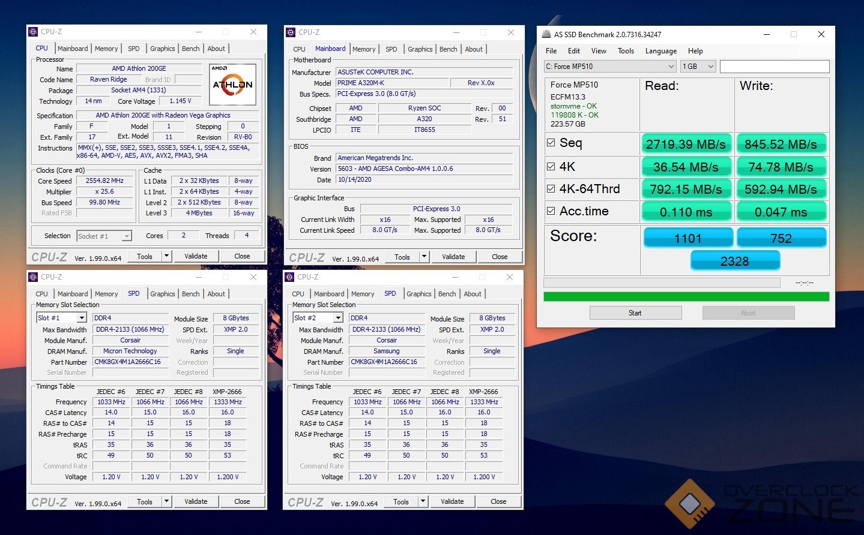This screenshot has width=864, height=535.
Task: Open the Slot #1 memory slot dropdown
Action: pos(61,318)
